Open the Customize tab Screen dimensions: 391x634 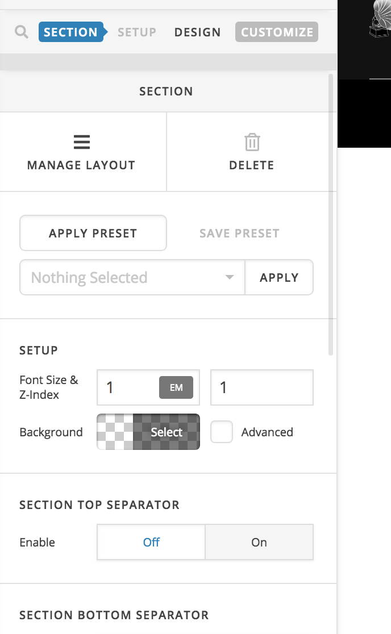[277, 32]
